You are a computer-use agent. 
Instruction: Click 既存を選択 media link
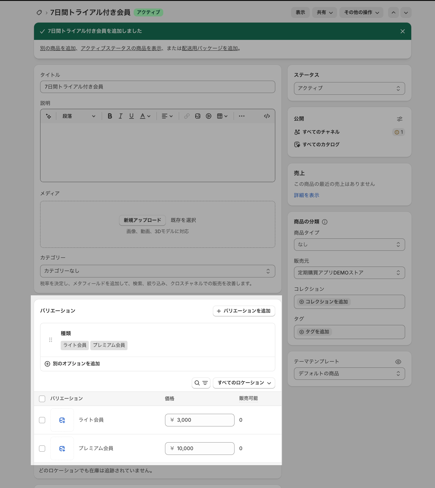click(183, 220)
